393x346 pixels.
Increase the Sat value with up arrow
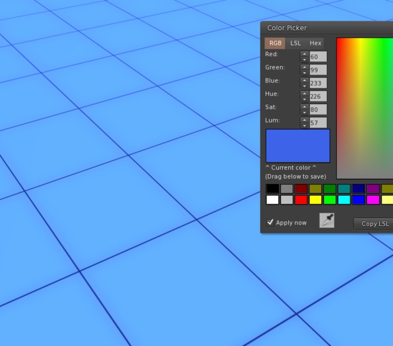pos(305,107)
